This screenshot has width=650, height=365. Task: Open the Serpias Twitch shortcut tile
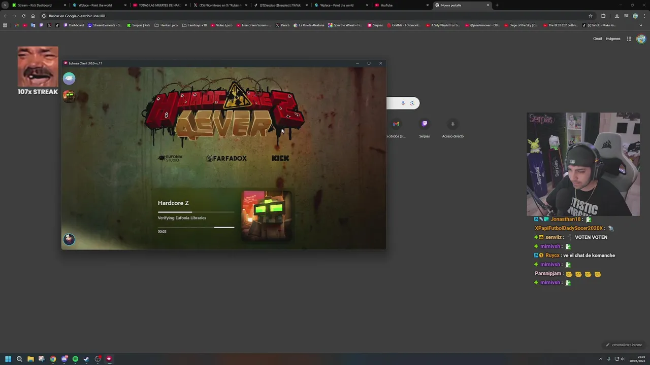tap(425, 128)
